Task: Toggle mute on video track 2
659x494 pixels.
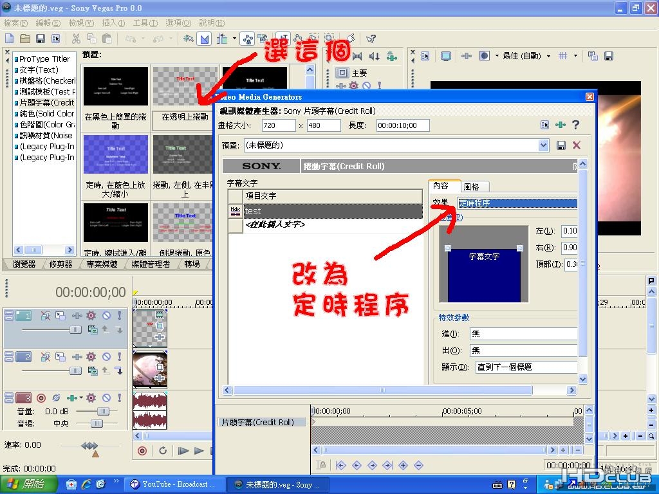Action: point(106,356)
